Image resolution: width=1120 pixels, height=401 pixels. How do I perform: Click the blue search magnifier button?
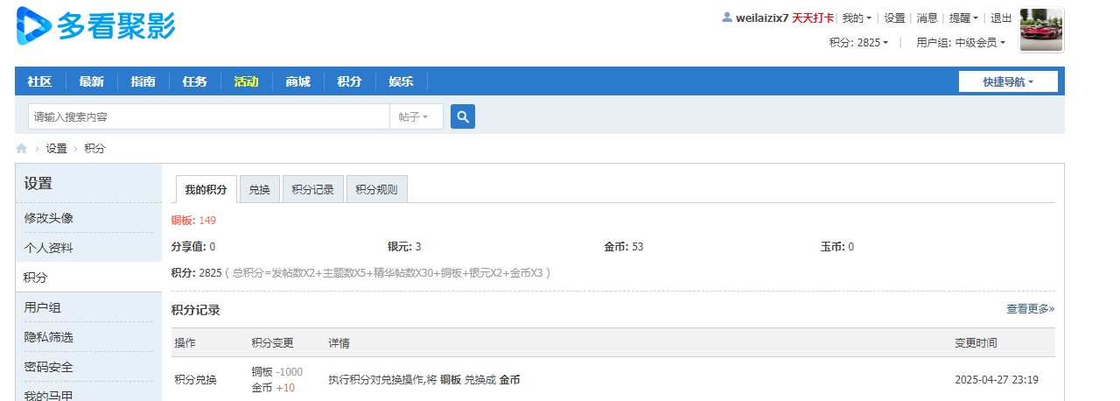point(462,116)
